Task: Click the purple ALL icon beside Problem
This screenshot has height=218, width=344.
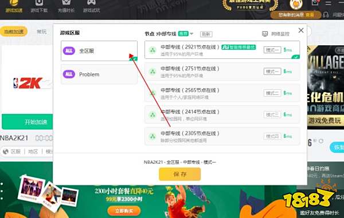Action: [69, 74]
